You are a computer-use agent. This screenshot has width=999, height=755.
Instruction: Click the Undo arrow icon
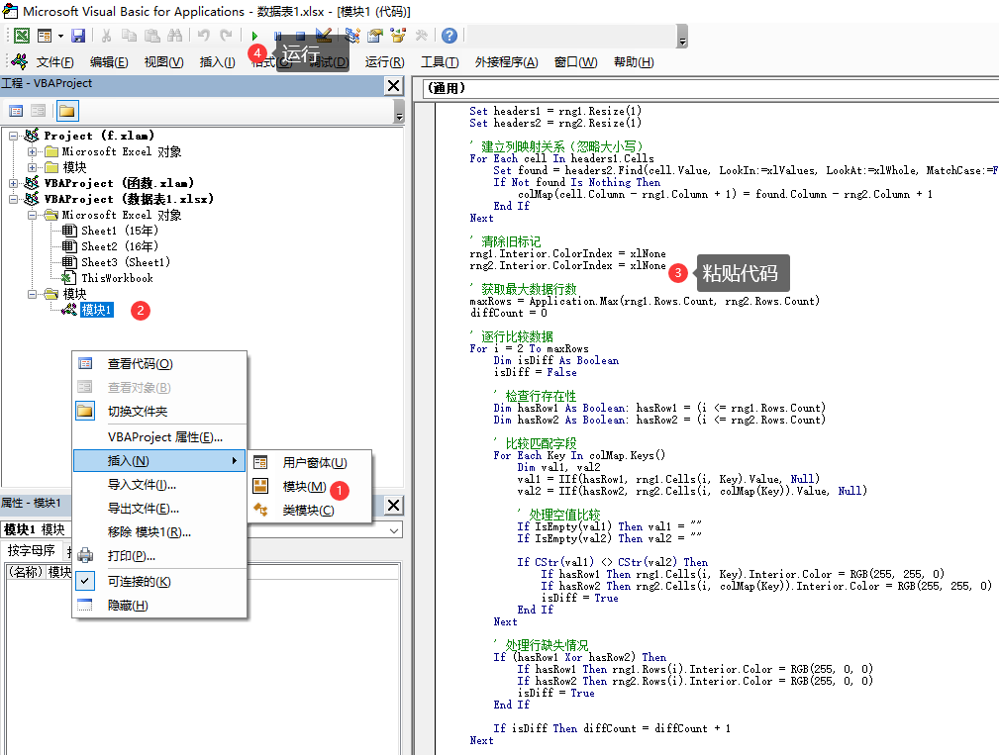[203, 36]
